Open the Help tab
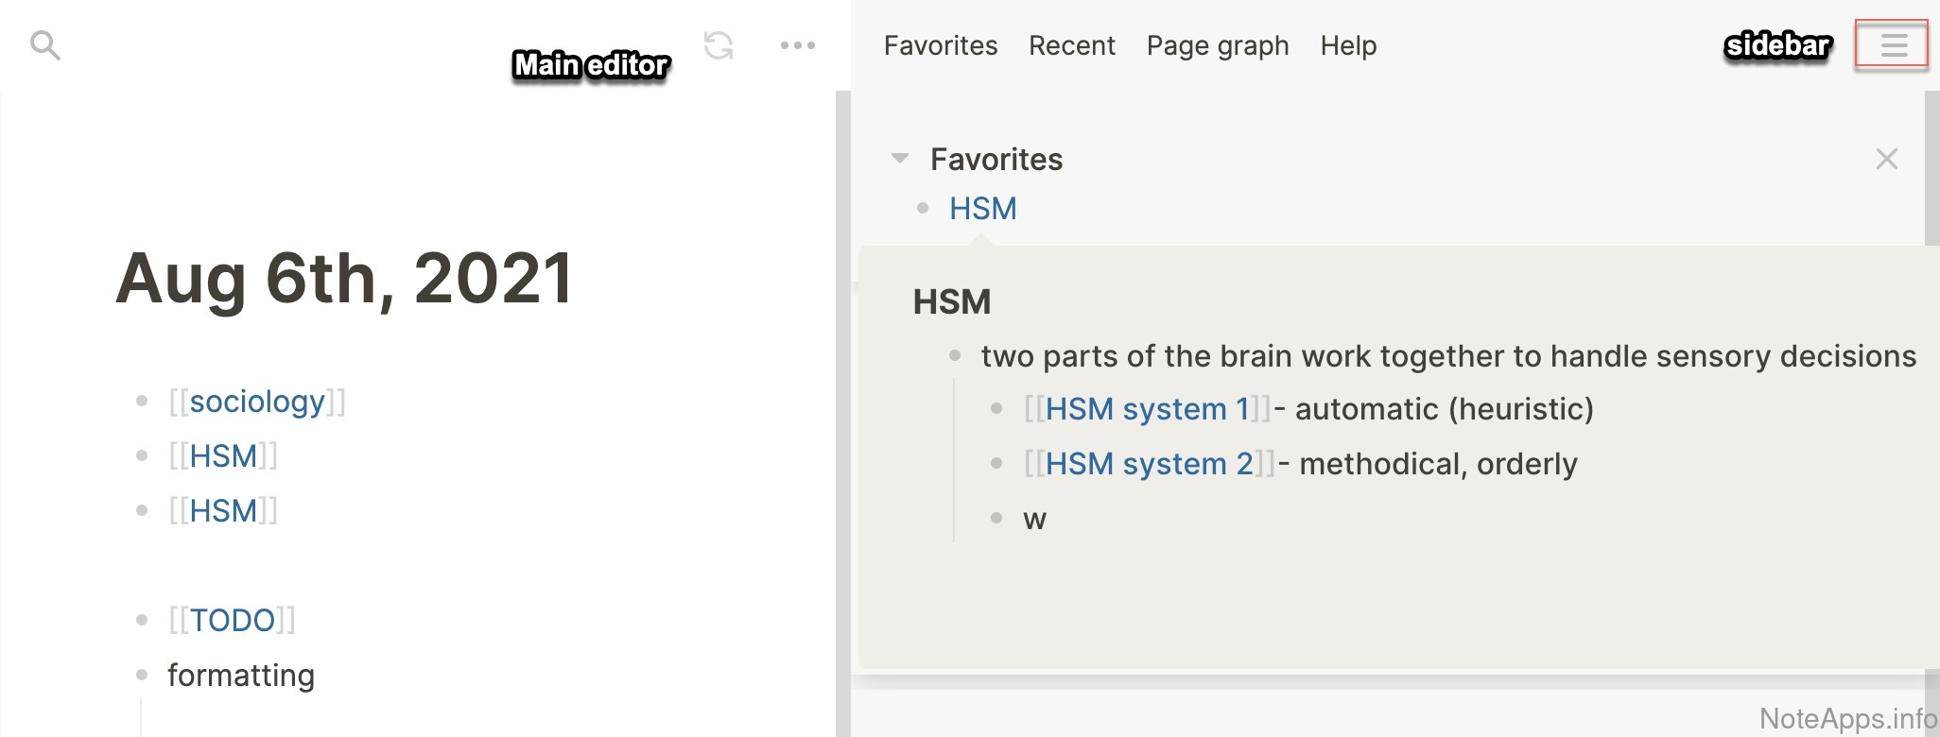1940x737 pixels. coord(1348,45)
